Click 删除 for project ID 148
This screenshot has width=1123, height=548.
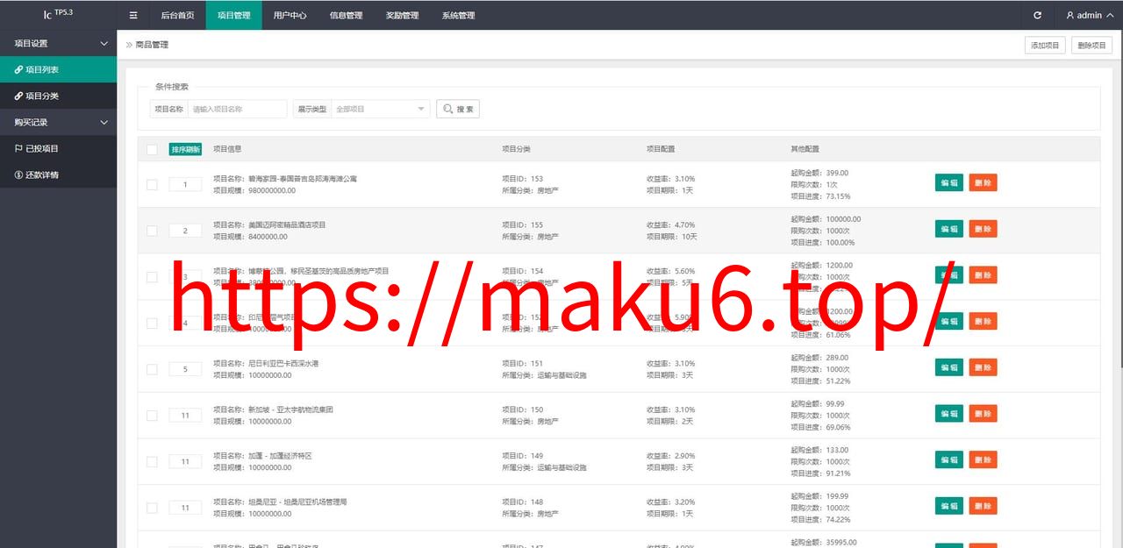pyautogui.click(x=983, y=506)
